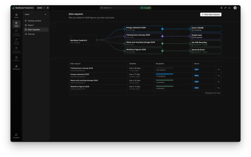Click the Northstar Foods leaf logo
The image size is (251, 157).
point(14,8)
